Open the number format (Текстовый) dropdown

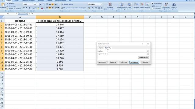click(x=101, y=4)
